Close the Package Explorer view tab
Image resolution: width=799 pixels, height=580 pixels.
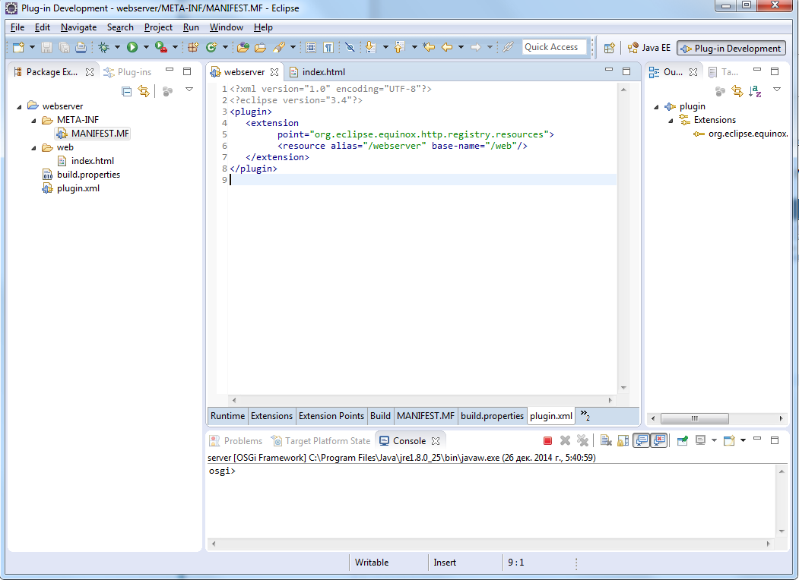[90, 71]
